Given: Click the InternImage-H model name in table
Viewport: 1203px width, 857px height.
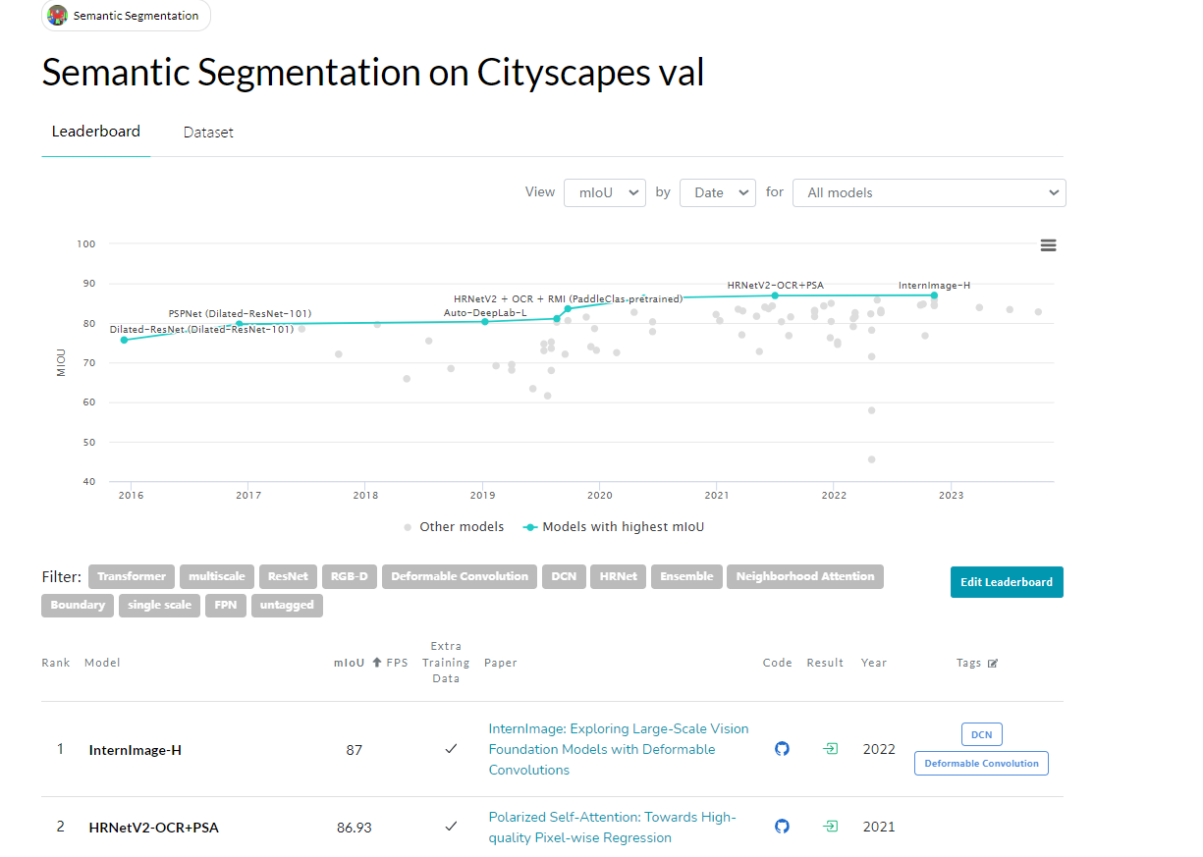Looking at the screenshot, I should [135, 750].
